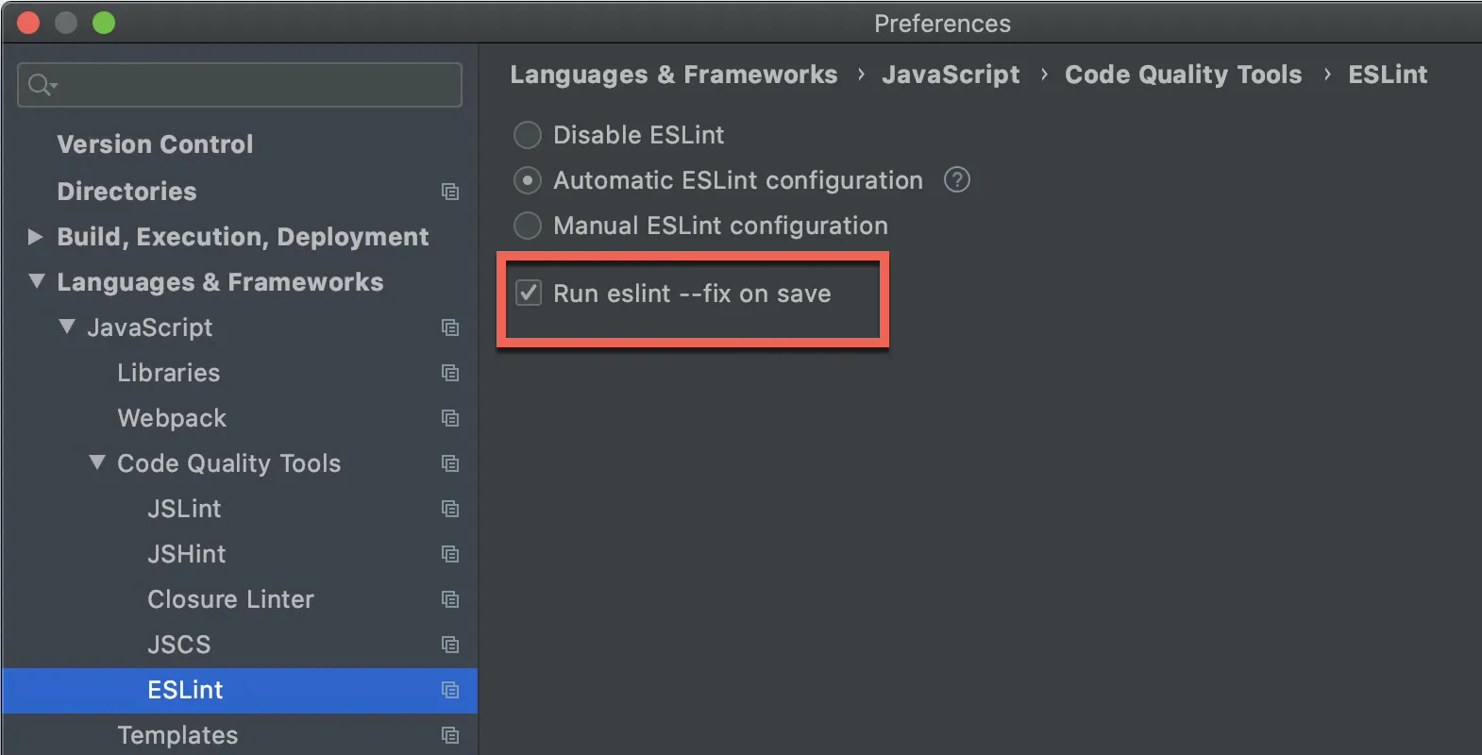1482x755 pixels.
Task: Click the project-level icon beside Libraries
Action: (x=450, y=373)
